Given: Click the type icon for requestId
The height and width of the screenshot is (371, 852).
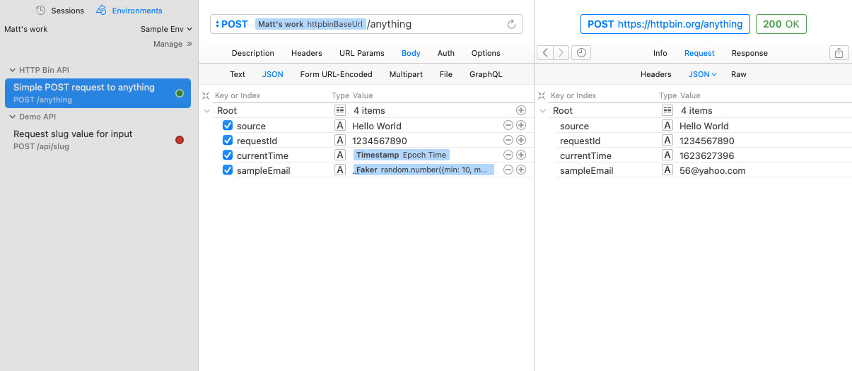Looking at the screenshot, I should [x=340, y=141].
